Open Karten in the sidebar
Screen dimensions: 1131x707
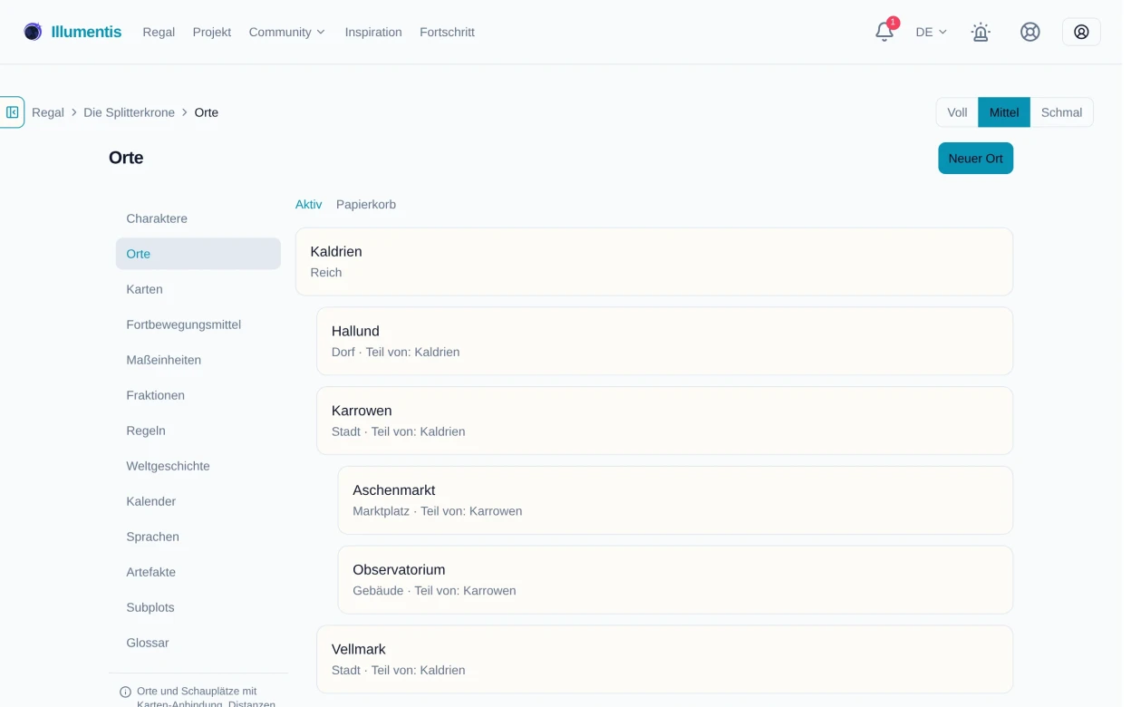click(x=198, y=289)
